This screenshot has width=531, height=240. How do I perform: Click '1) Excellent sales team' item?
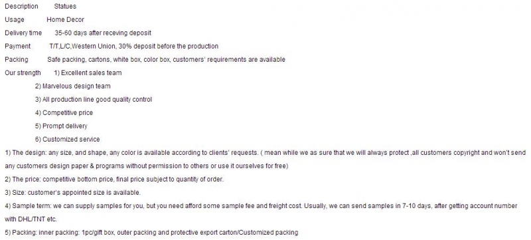(x=88, y=73)
